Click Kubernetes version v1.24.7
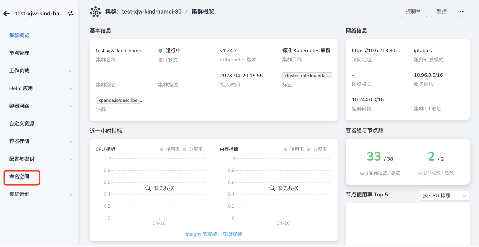479x247 pixels. point(228,50)
